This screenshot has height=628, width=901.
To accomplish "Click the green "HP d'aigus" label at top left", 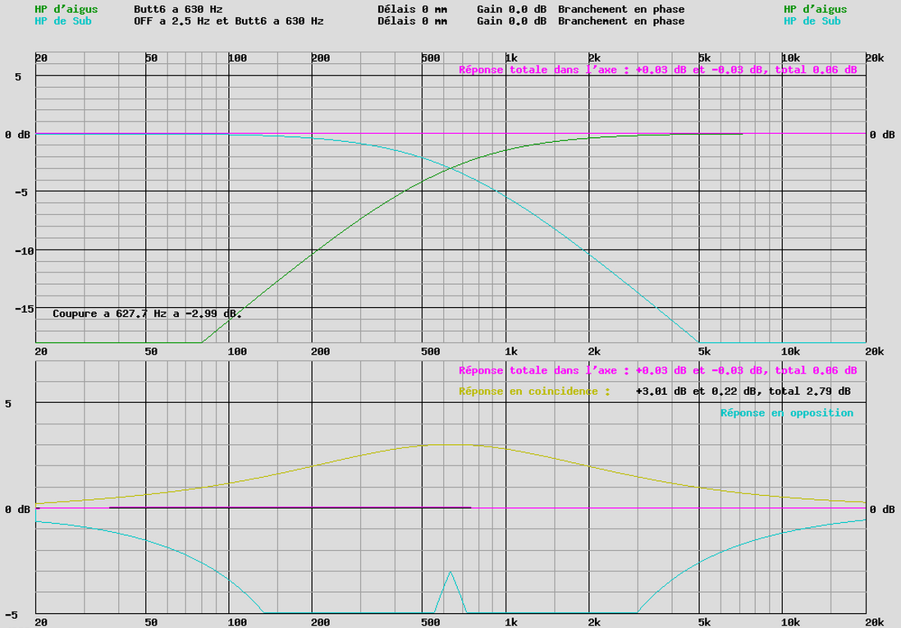I will tap(66, 9).
